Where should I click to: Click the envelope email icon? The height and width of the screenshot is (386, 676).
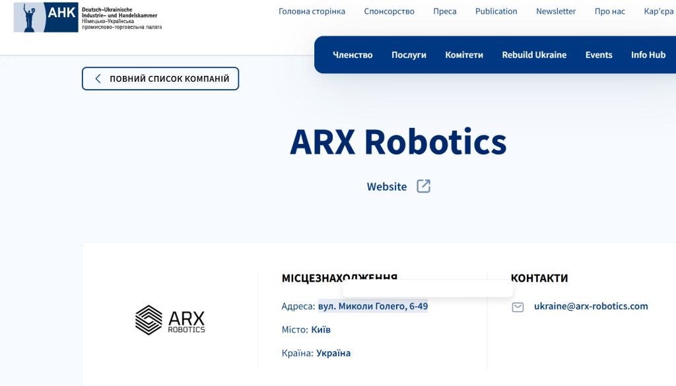click(518, 307)
